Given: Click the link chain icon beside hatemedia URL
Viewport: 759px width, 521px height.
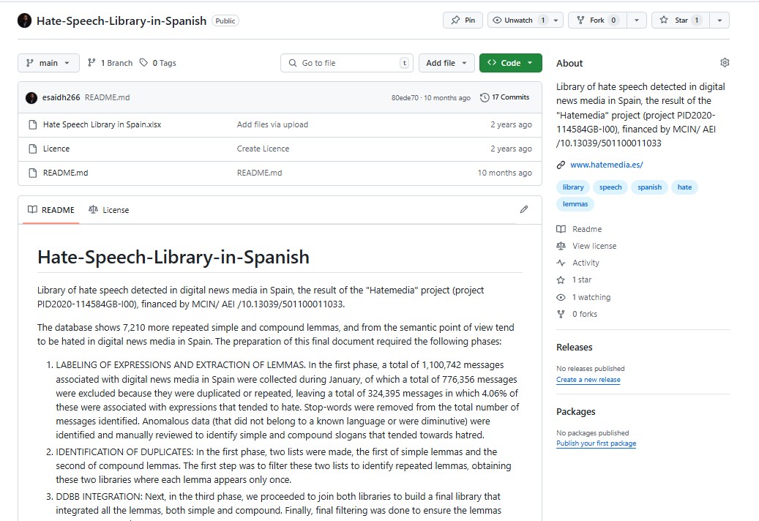Looking at the screenshot, I should pyautogui.click(x=561, y=165).
